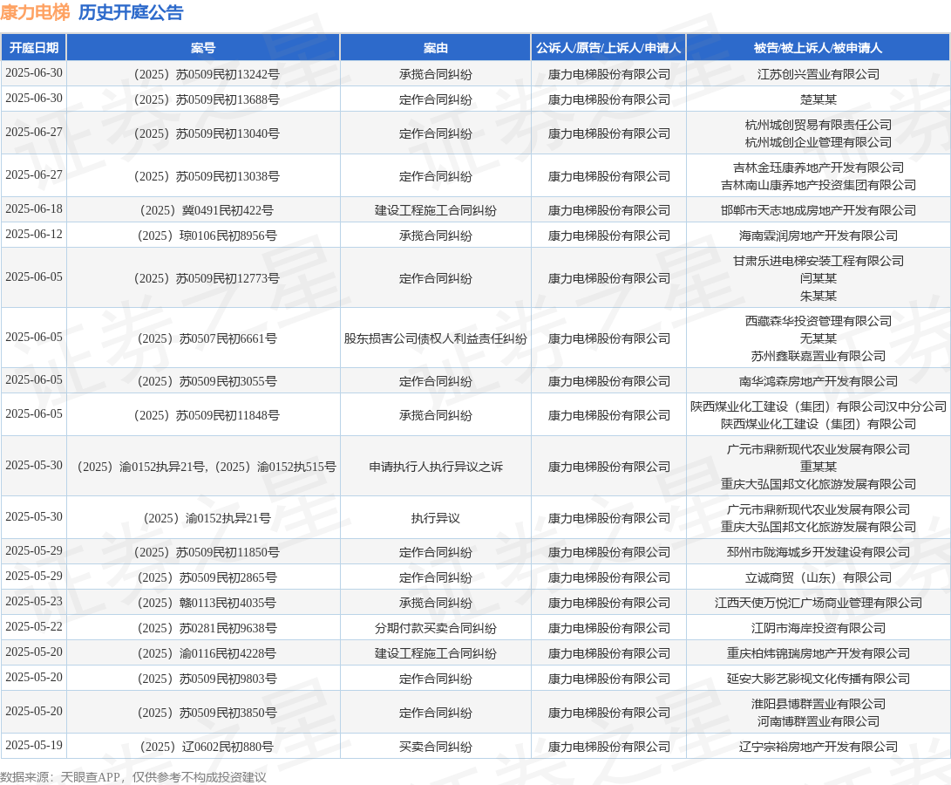951x785 pixels.
Task: Click defendant 河南博群置业有限公司
Action: (x=819, y=721)
